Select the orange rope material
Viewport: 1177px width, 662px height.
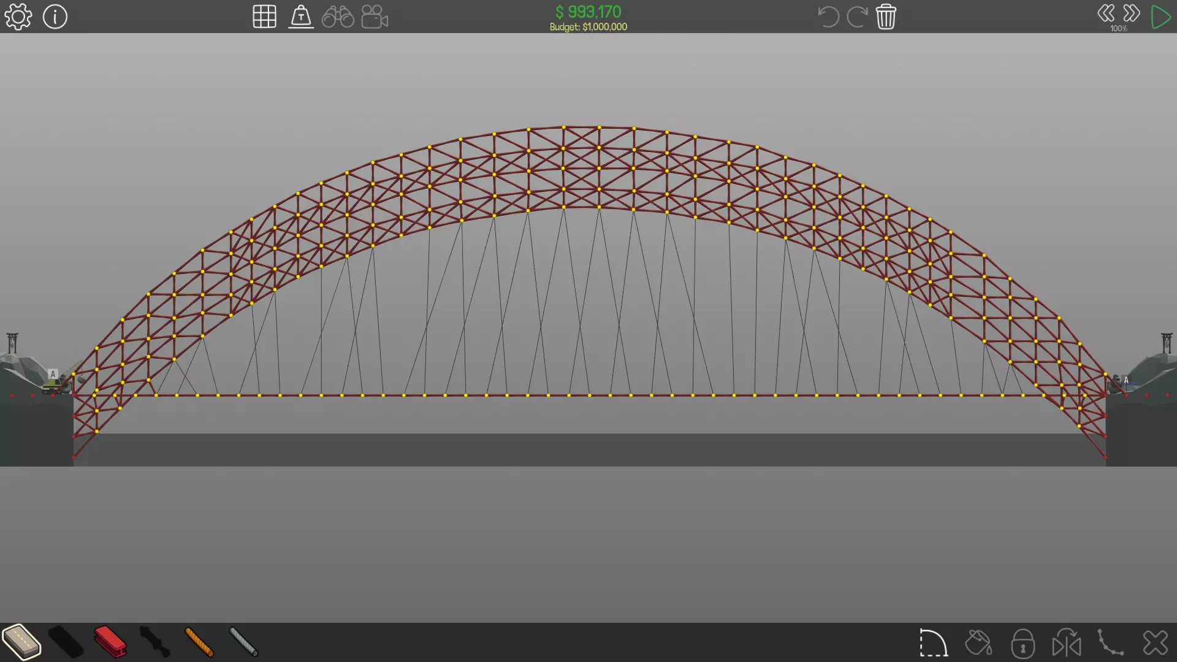click(199, 642)
